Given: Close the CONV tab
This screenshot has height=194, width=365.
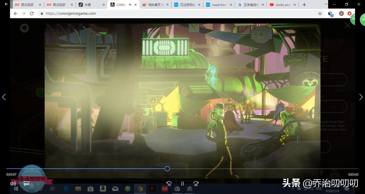Looking at the screenshot, I should click(136, 5).
